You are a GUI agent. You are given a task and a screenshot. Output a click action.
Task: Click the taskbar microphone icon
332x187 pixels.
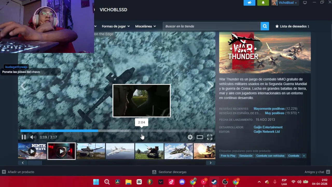[275, 182]
